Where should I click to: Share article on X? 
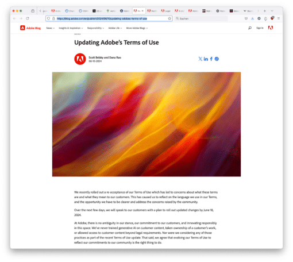[x=201, y=59]
